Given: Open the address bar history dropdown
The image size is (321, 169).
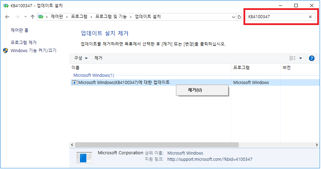Looking at the screenshot, I should click(234, 17).
